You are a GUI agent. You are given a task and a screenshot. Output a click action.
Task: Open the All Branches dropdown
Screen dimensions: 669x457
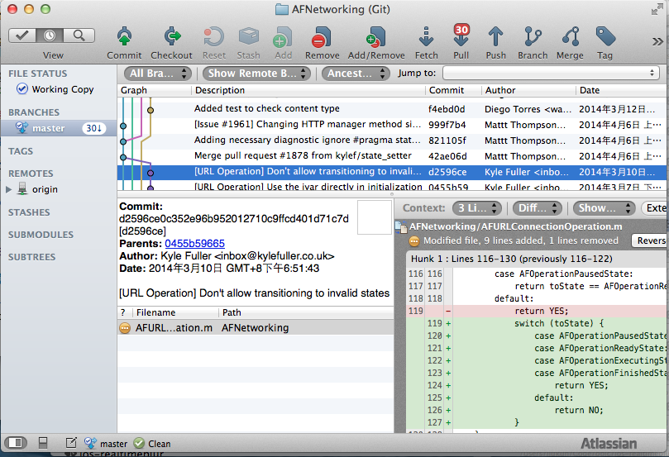click(x=159, y=74)
